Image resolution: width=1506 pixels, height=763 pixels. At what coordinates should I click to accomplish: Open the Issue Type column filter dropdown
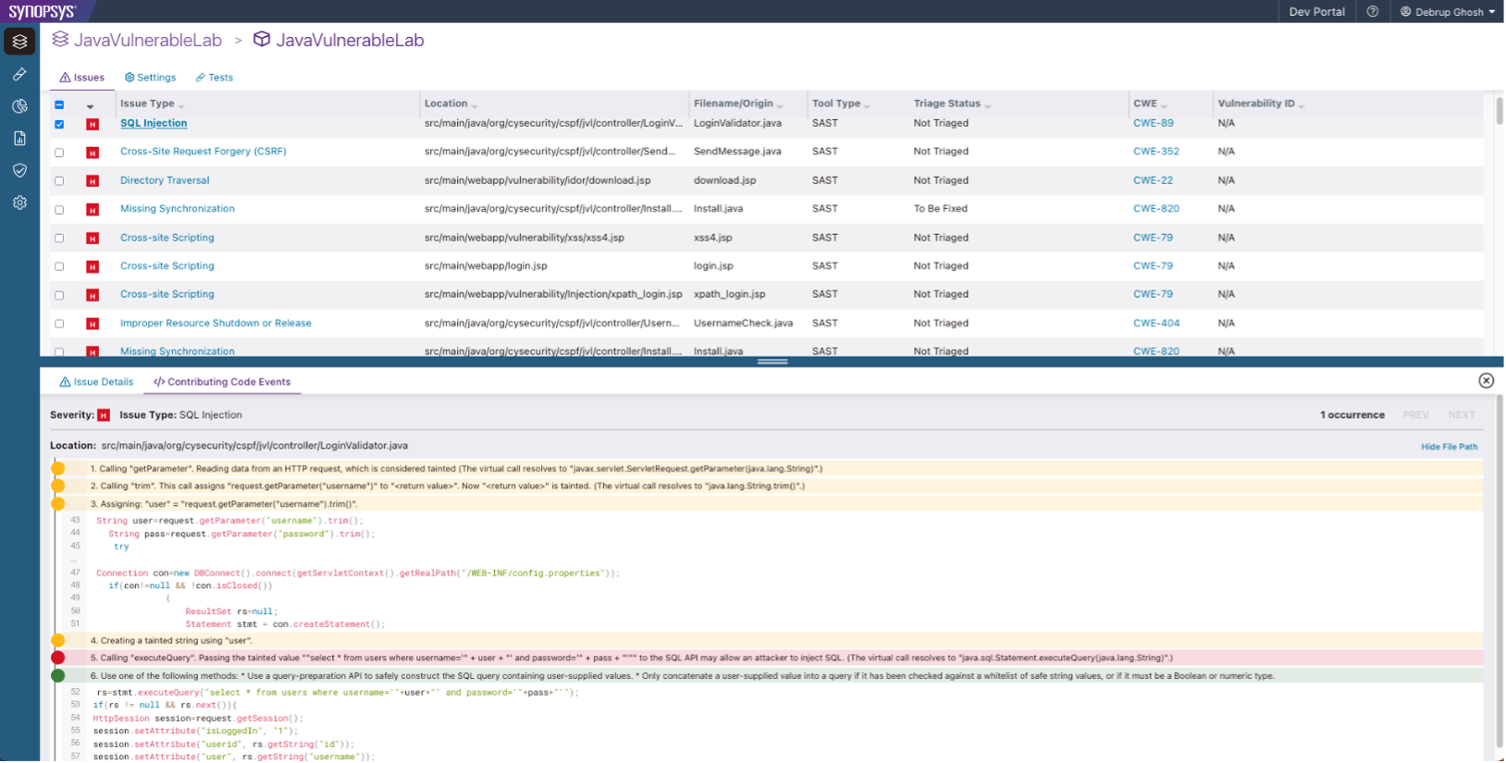(181, 105)
